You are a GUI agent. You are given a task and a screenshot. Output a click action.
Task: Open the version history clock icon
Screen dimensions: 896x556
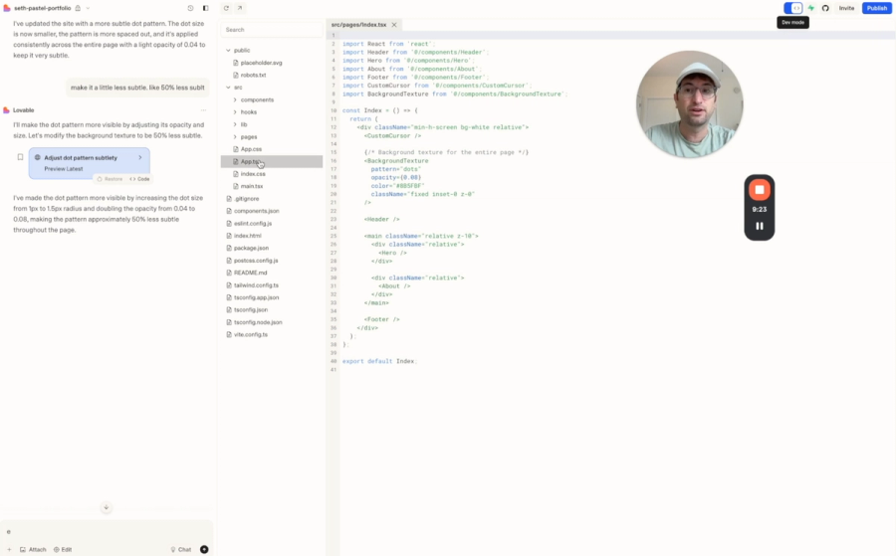point(190,8)
